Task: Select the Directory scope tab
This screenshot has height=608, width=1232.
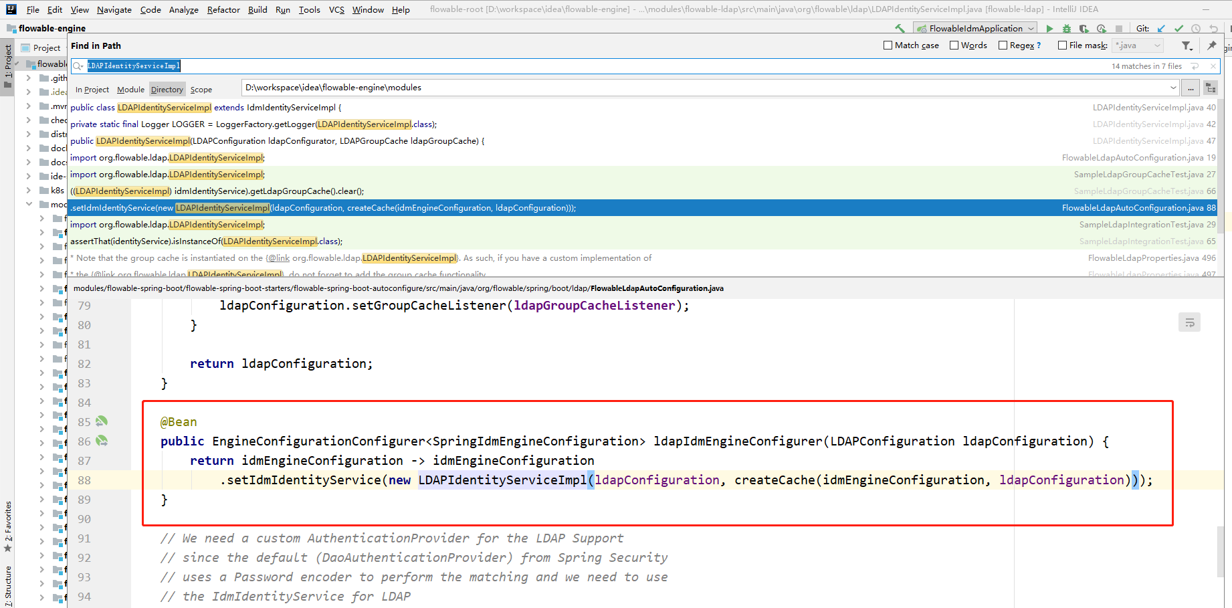Action: 167,90
